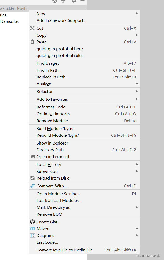
Task: Open Find in Path...
Action: tap(84, 70)
